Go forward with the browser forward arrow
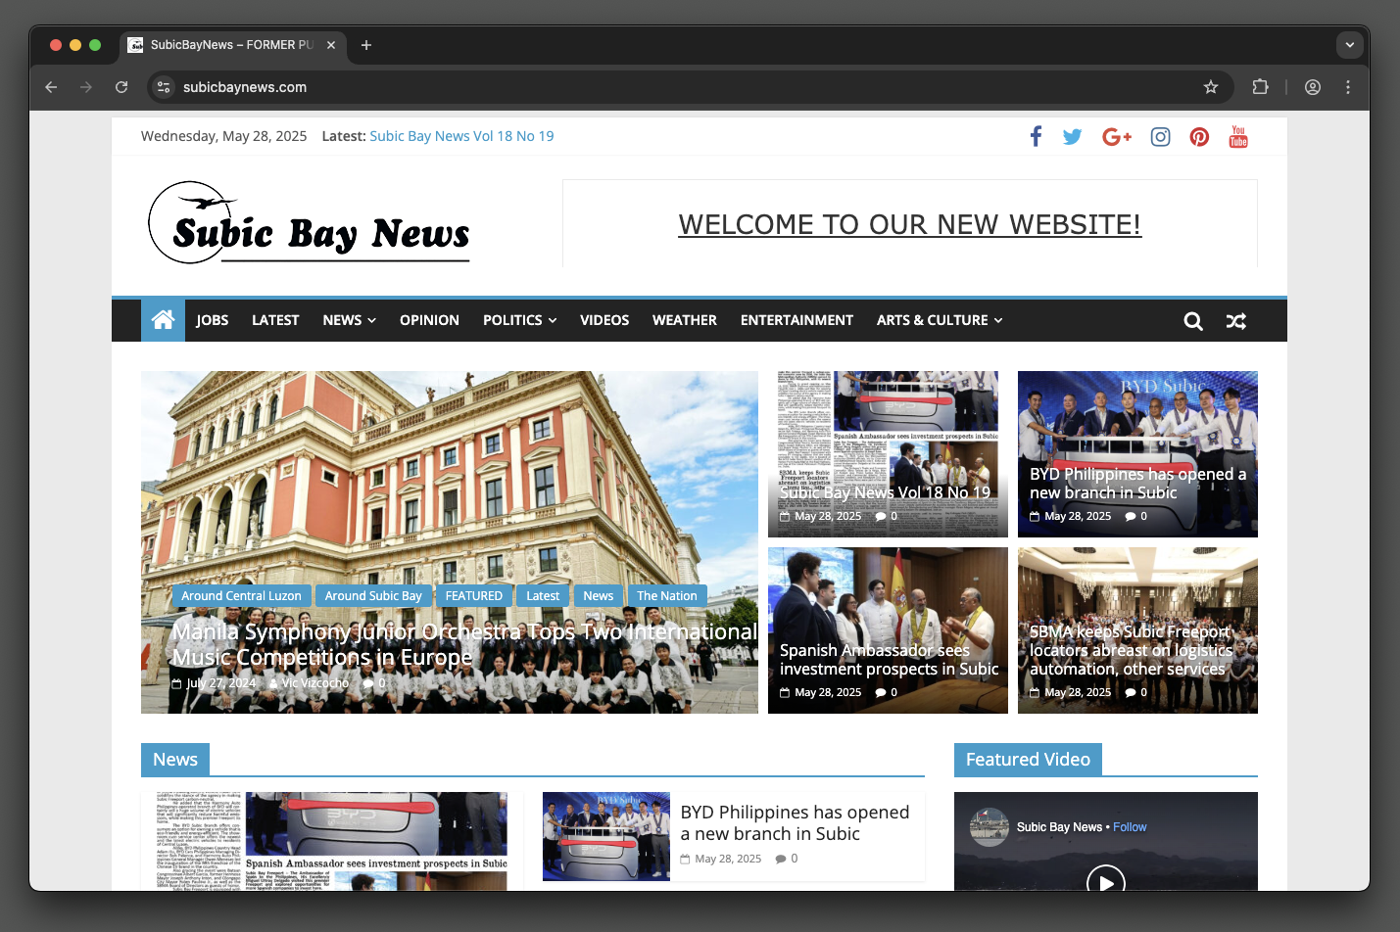Image resolution: width=1400 pixels, height=932 pixels. pyautogui.click(x=86, y=87)
